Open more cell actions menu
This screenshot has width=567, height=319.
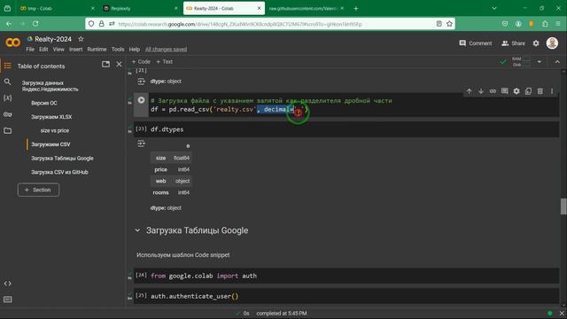(552, 91)
